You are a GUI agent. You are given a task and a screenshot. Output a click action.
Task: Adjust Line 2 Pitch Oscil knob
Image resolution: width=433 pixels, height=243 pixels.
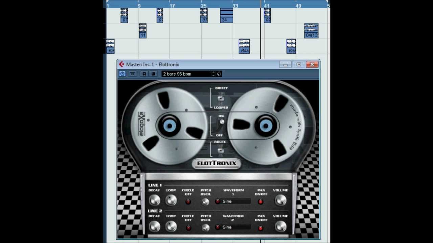(205, 228)
